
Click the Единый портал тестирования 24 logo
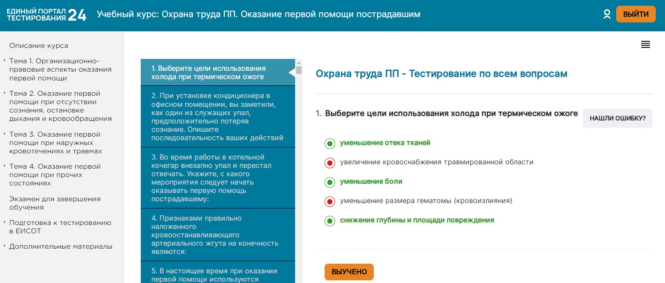[47, 15]
